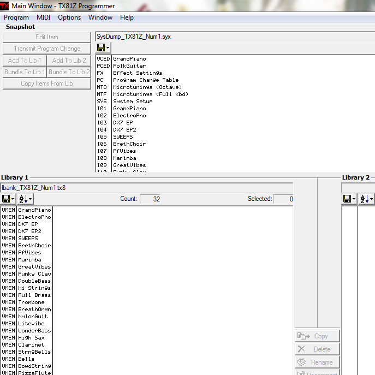Select Microtunings (Octave) in the Snapshot list

[147, 87]
